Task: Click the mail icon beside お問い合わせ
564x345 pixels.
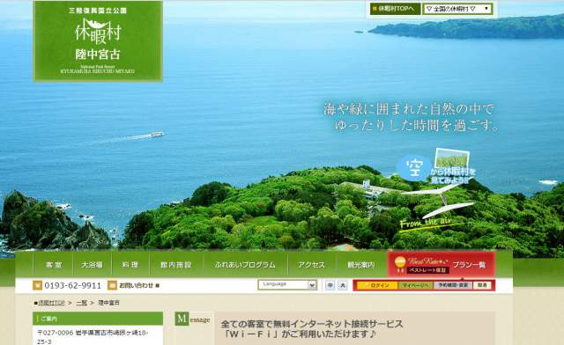Action: click(112, 285)
